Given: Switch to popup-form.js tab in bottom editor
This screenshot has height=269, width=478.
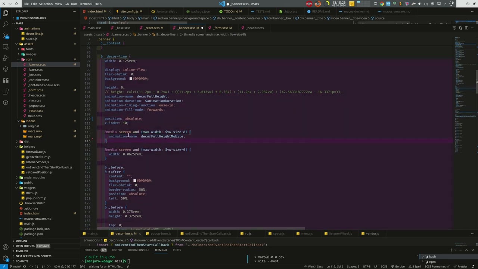Looking at the screenshot, I should click(161, 234).
